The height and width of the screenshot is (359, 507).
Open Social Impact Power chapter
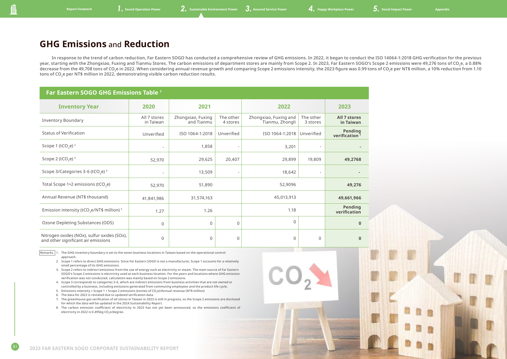(x=393, y=9)
